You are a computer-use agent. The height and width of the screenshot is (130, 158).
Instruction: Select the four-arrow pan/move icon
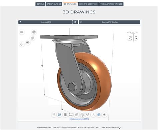22,44
